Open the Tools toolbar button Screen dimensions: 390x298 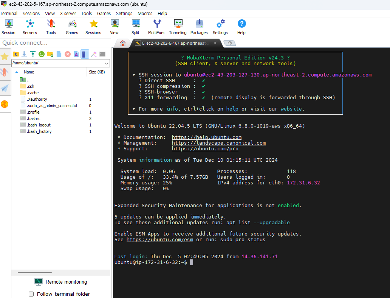tap(51, 27)
